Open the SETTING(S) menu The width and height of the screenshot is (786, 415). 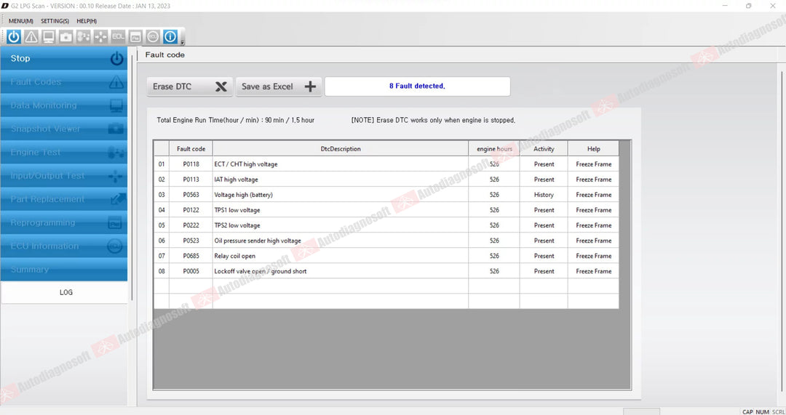tap(55, 21)
